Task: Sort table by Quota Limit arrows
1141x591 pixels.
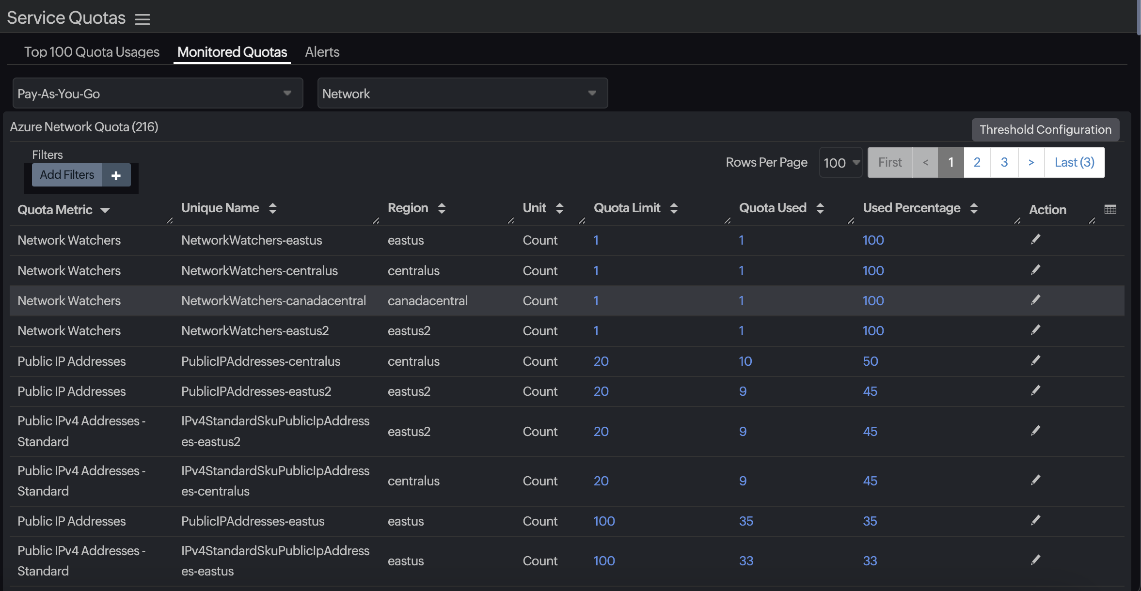Action: click(674, 208)
